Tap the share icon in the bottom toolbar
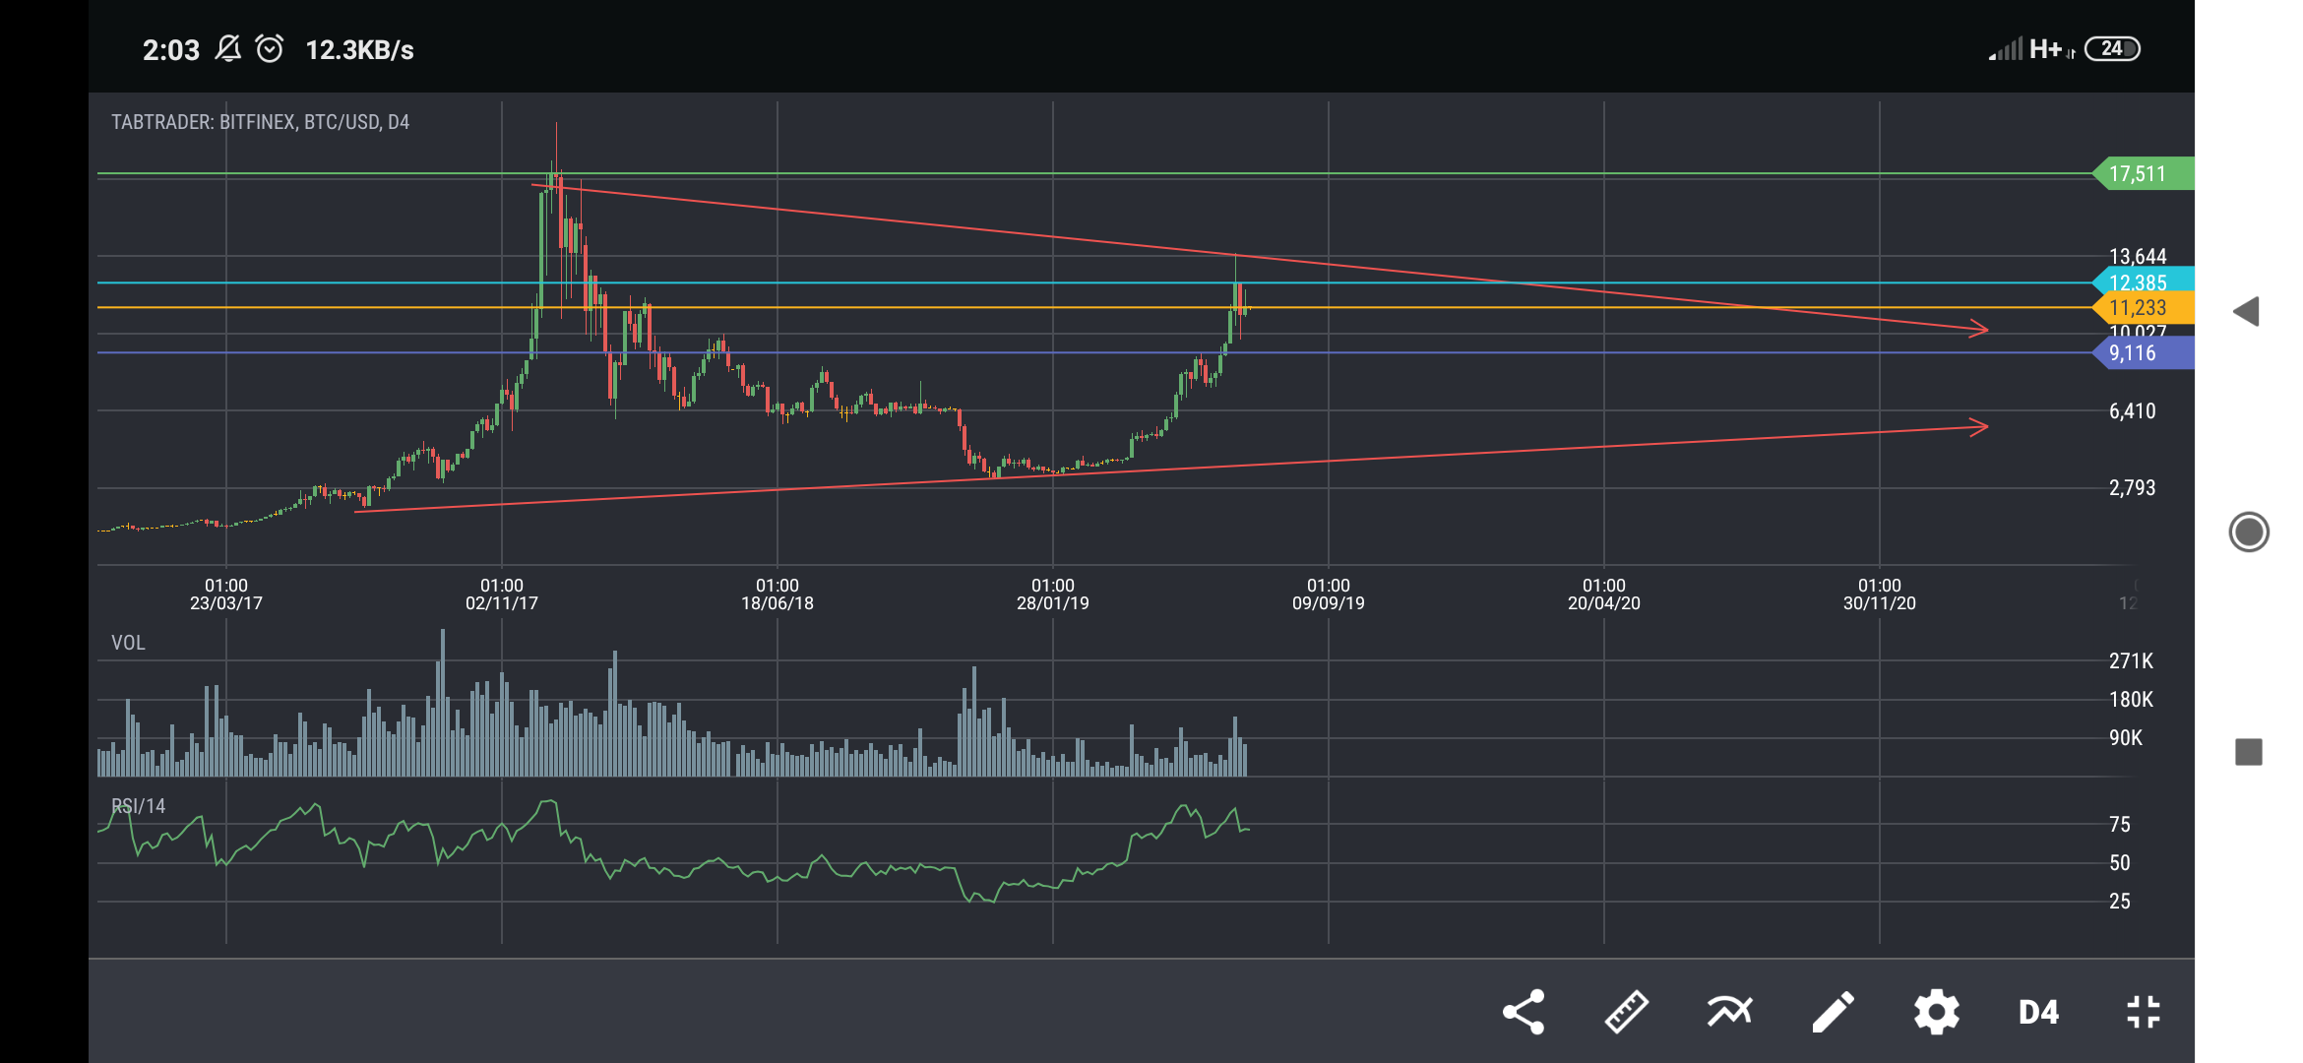2303x1063 pixels. [1524, 1012]
